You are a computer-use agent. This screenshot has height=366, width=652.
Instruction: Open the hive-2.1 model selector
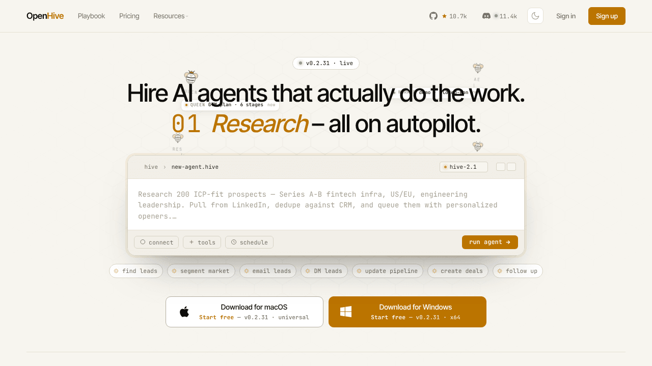tap(464, 167)
